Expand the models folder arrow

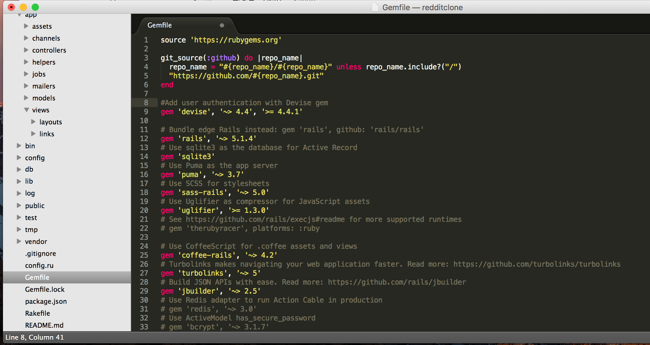(26, 98)
